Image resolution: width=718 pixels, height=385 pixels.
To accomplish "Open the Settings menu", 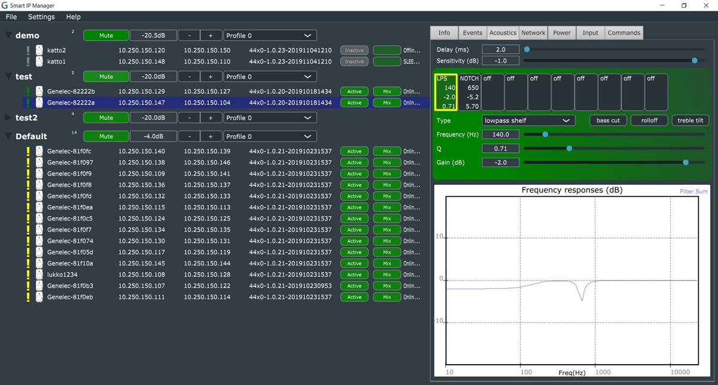I will pyautogui.click(x=41, y=17).
